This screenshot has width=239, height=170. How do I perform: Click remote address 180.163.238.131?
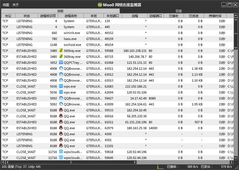click(x=135, y=51)
